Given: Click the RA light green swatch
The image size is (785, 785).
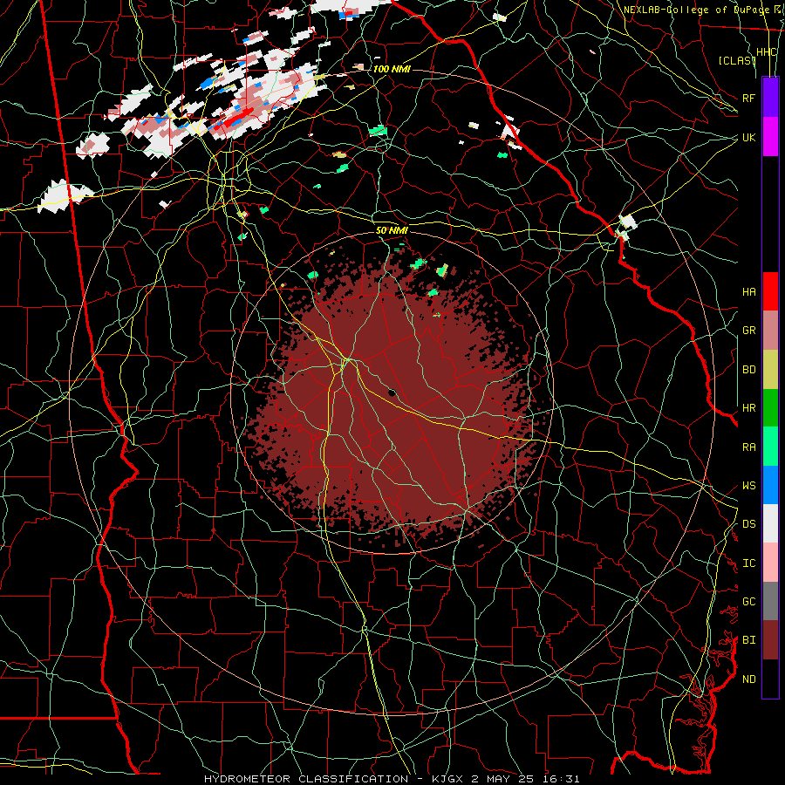Looking at the screenshot, I should 770,447.
